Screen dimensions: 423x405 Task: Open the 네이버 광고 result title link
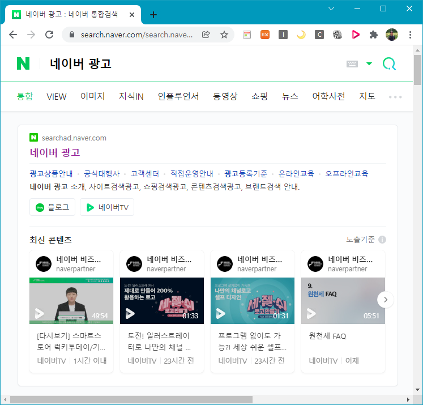point(55,153)
